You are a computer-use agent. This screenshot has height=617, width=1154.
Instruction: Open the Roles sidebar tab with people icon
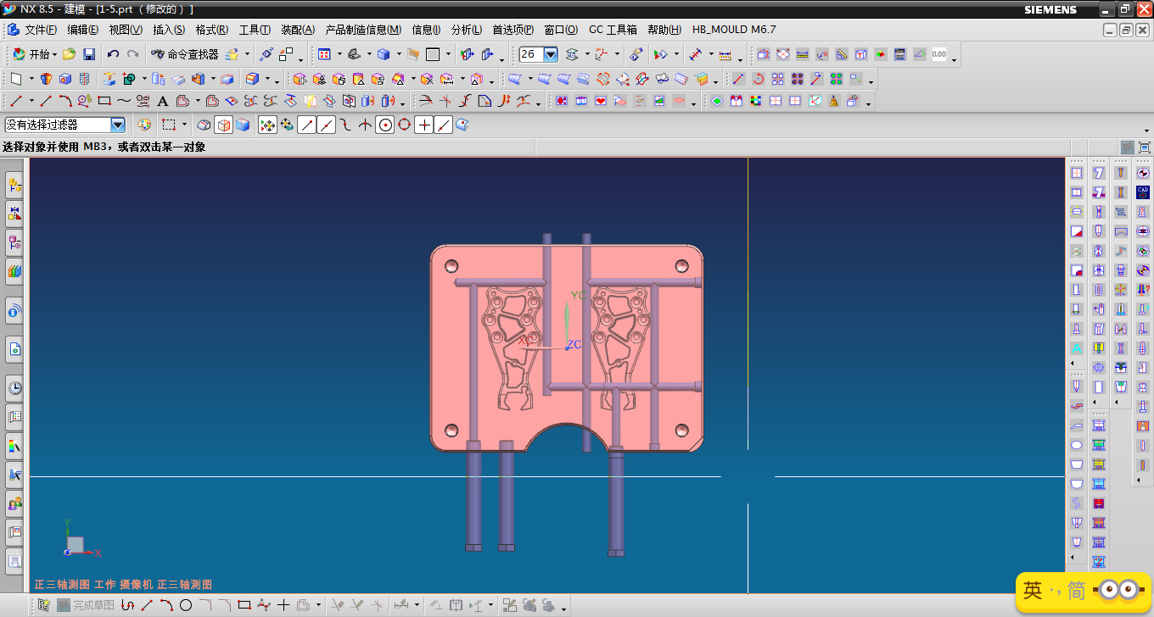tap(14, 503)
